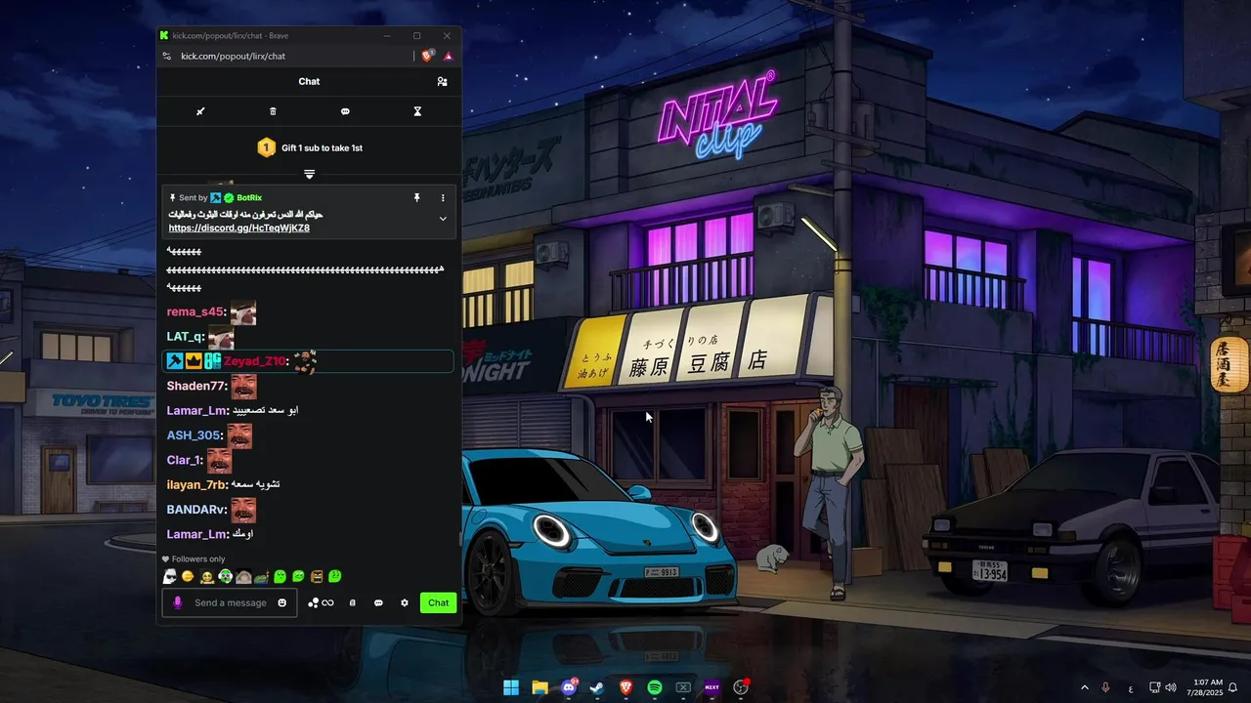
Task: Unpin the BotRix pinned message
Action: [x=416, y=198]
